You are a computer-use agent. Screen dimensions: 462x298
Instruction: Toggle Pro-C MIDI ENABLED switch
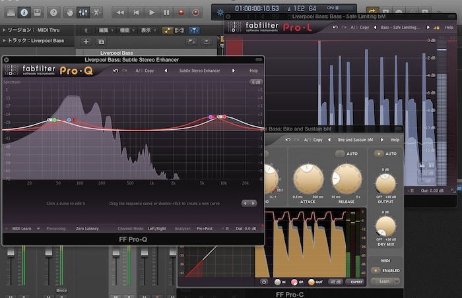(376, 270)
